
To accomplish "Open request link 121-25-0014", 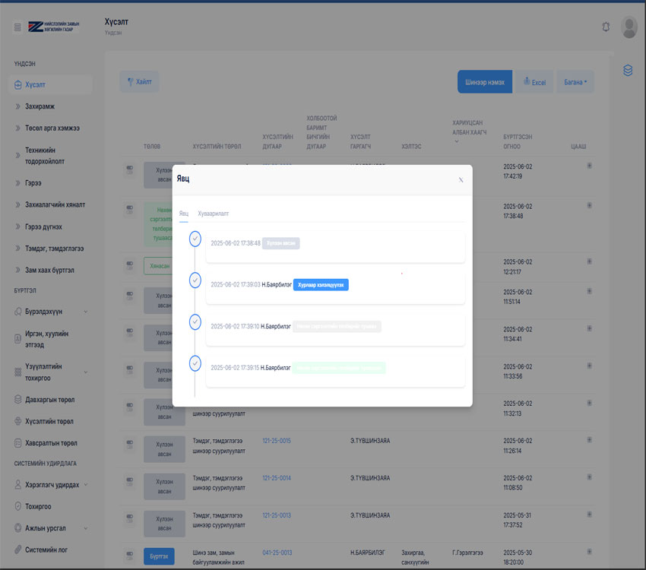I will (277, 478).
